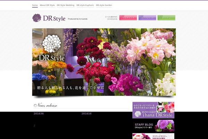Click the white dahlia logo on hero banner
This screenshot has width=208, height=139.
click(x=52, y=44)
